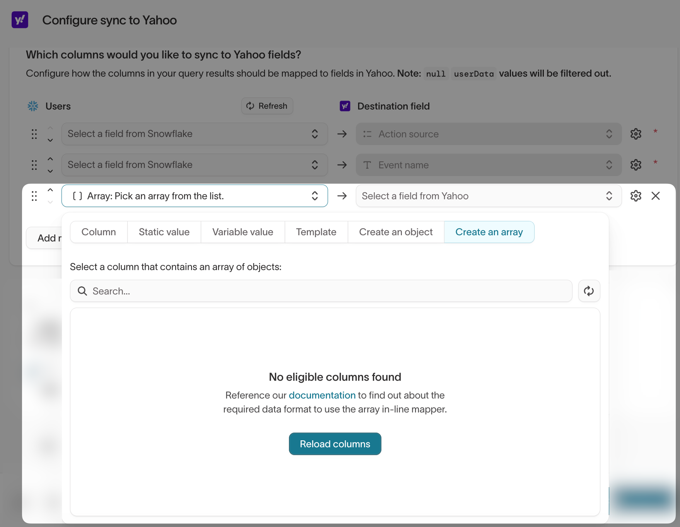Switch to the Static value tab
Viewport: 680px width, 527px height.
(164, 232)
